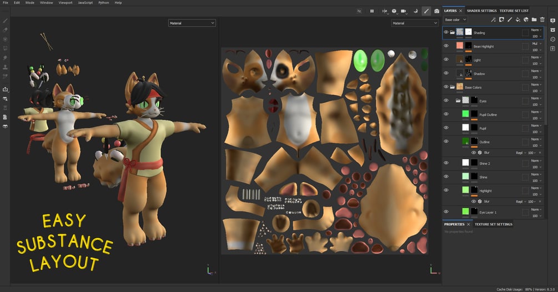Screen dimensions: 558x292
Task: Hide the Blur filter under Outline layer
Action: [474, 153]
